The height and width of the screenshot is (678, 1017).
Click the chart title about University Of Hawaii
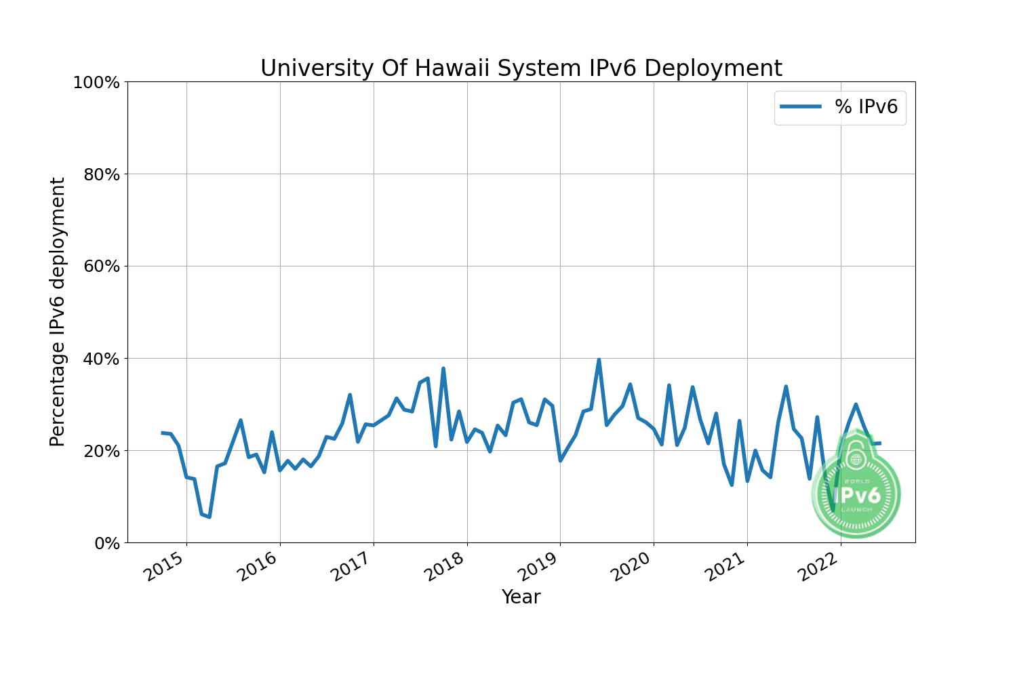(521, 68)
